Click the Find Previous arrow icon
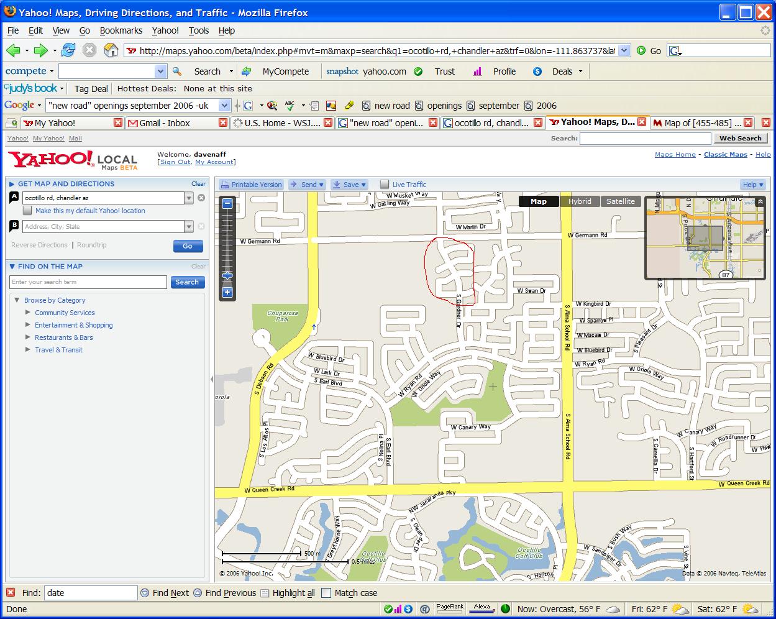This screenshot has width=776, height=619. (x=198, y=593)
